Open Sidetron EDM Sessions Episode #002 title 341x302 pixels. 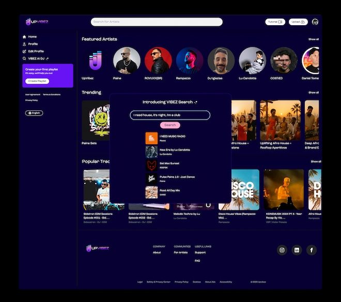pos(143,216)
